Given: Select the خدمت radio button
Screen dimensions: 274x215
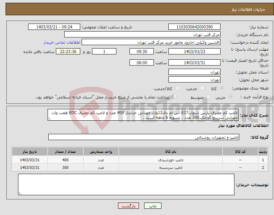Looking at the screenshot, I should pos(202,88).
